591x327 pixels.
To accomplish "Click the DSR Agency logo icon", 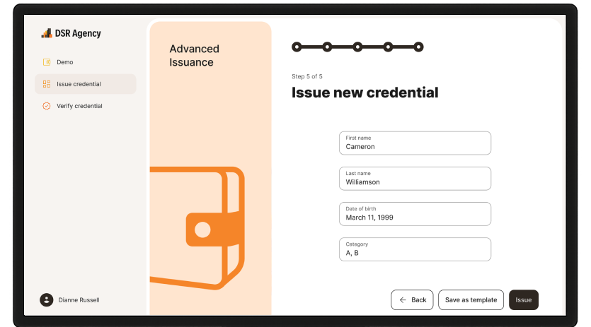I will (47, 33).
